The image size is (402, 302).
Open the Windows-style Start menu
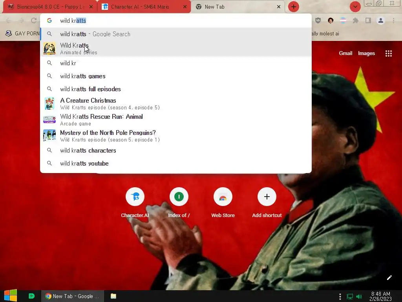coord(11,296)
